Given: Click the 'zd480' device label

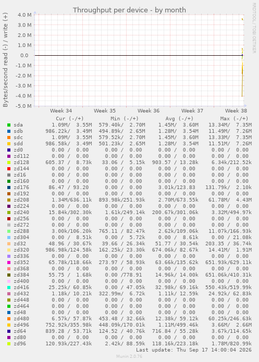Looking at the screenshot, I should pos(21,319).
